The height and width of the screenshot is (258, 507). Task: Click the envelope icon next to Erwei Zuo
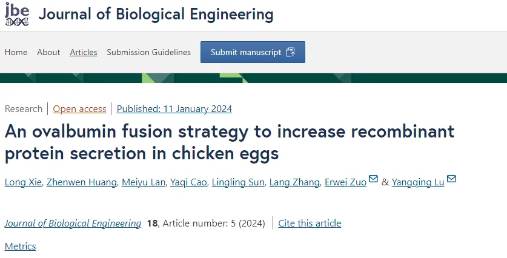coord(373,179)
